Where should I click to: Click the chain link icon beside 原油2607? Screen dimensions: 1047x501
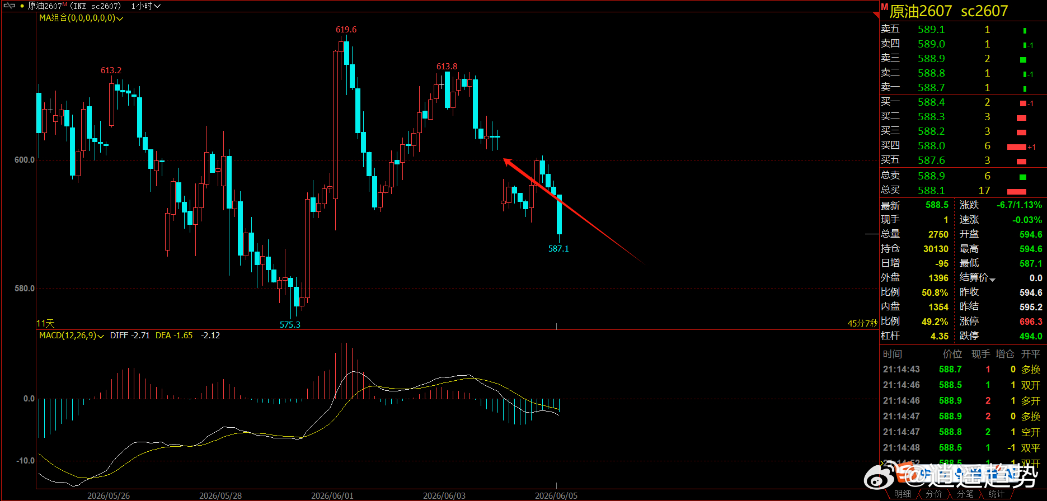pyautogui.click(x=9, y=6)
